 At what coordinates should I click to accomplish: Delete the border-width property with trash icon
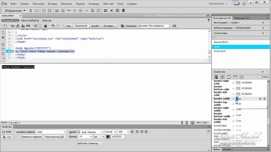pyautogui.click(x=264, y=99)
